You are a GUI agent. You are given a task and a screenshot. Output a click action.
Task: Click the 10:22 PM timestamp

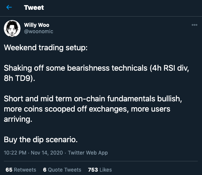click(x=15, y=153)
